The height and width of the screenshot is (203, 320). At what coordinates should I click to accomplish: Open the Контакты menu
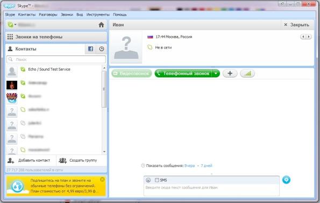click(27, 15)
